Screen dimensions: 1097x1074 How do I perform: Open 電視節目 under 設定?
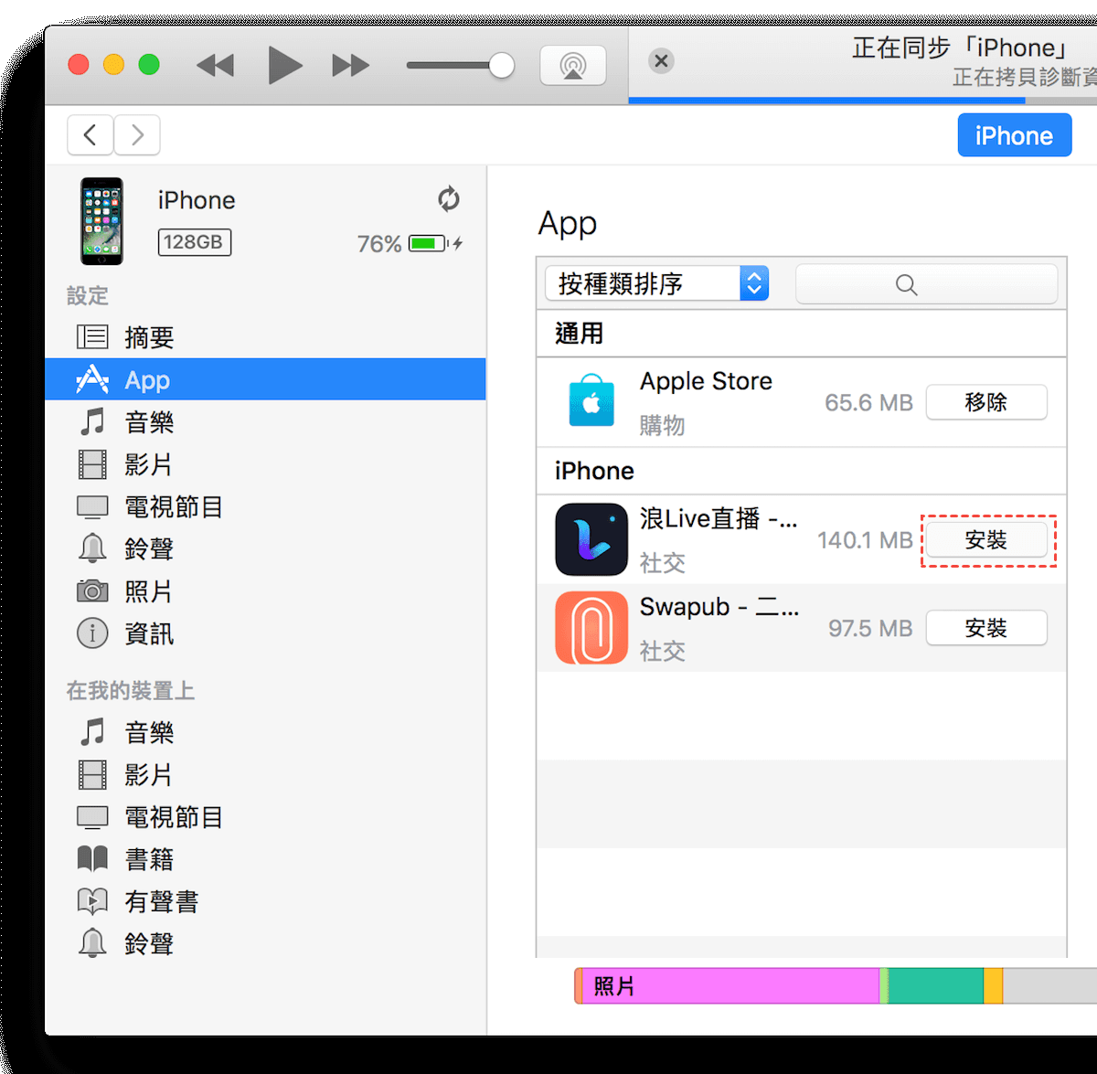point(265,506)
